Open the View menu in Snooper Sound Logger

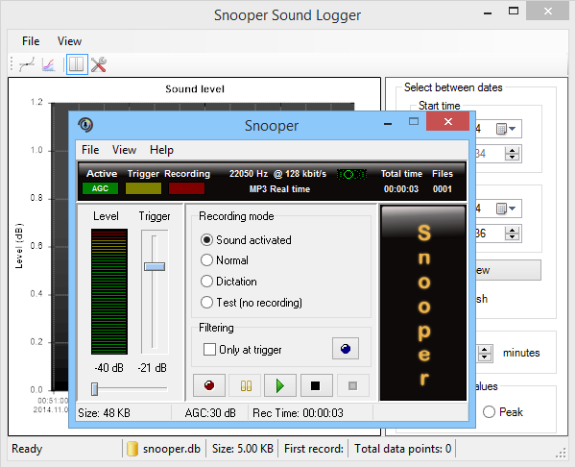69,41
